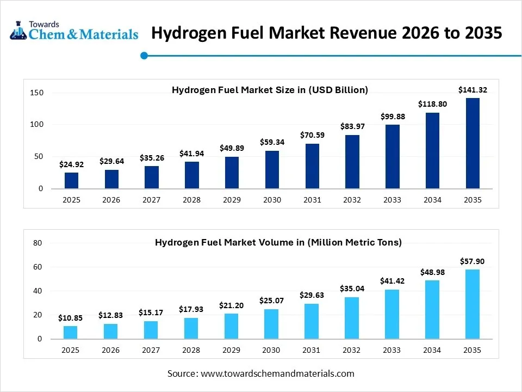The image size is (522, 392).
Task: Select the dark blue 2033 bar in Market Size chart
Action: 393,157
